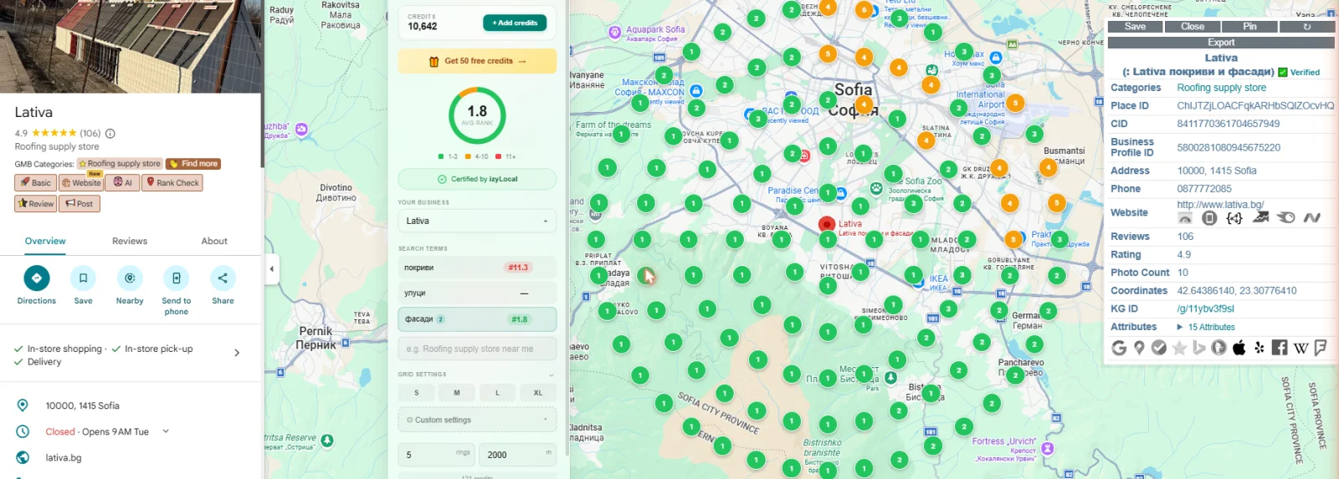Click the Bing icon in details panel

(1199, 348)
